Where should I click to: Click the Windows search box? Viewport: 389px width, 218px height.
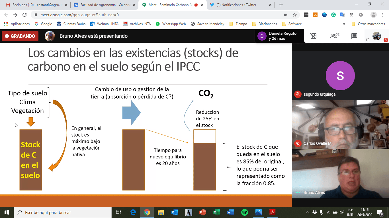click(x=63, y=212)
